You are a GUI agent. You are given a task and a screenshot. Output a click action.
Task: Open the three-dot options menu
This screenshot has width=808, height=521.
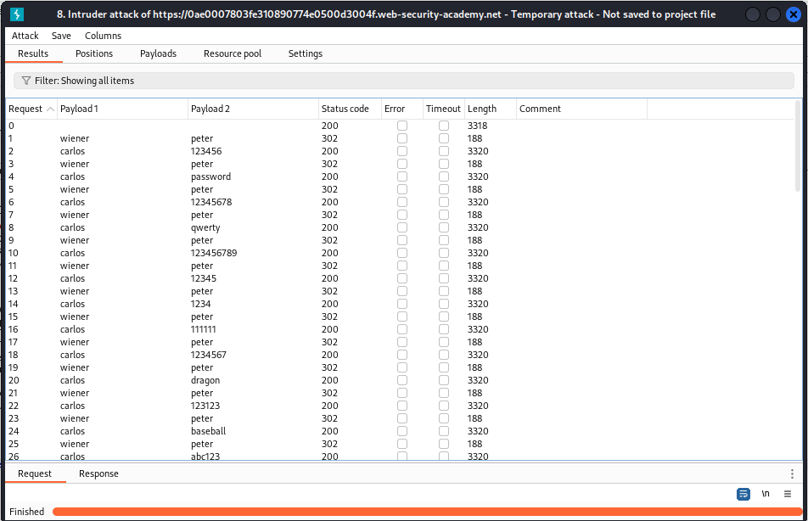tap(792, 473)
